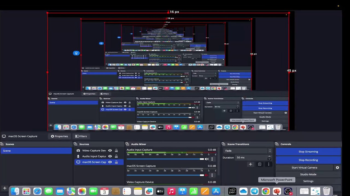Click the Stop Recording button
Viewport: 350px width, 196px height.
coord(308,160)
